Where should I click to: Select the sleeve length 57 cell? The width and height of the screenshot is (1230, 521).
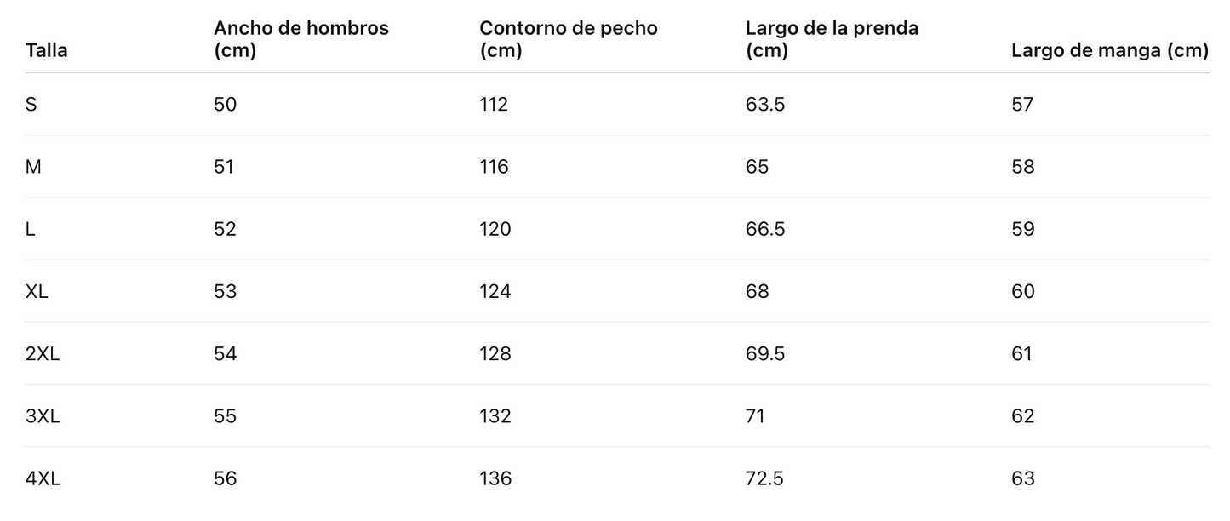pyautogui.click(x=1021, y=105)
